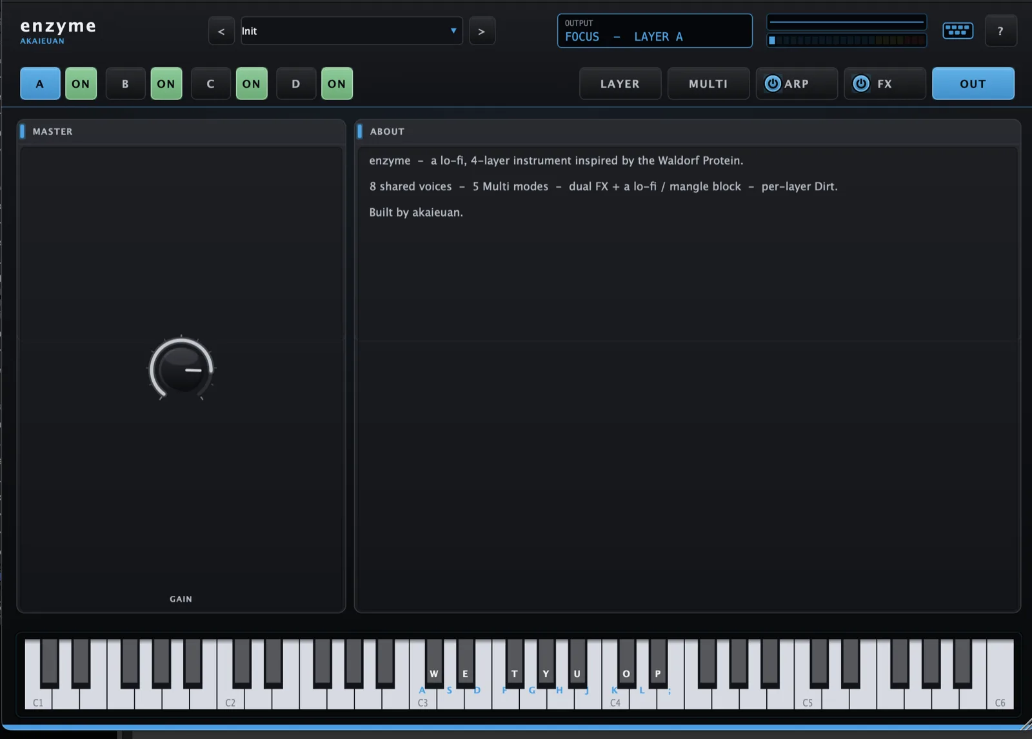Image resolution: width=1032 pixels, height=739 pixels.
Task: Play the white key labeled S
Action: (x=450, y=698)
